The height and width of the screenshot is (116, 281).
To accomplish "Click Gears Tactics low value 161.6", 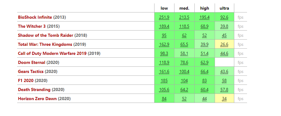I will [164, 71].
